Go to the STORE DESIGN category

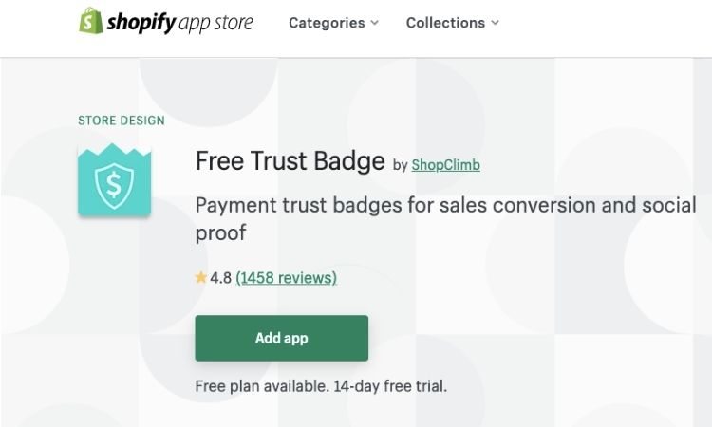click(122, 121)
